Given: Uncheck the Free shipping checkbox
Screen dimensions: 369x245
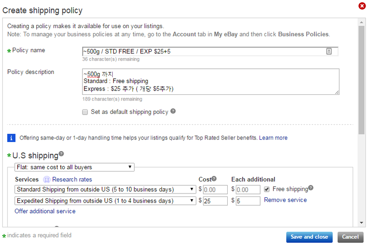Looking at the screenshot, I should click(266, 189).
